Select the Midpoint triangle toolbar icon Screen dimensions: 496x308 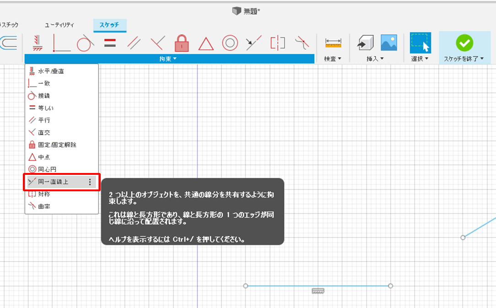pos(206,43)
